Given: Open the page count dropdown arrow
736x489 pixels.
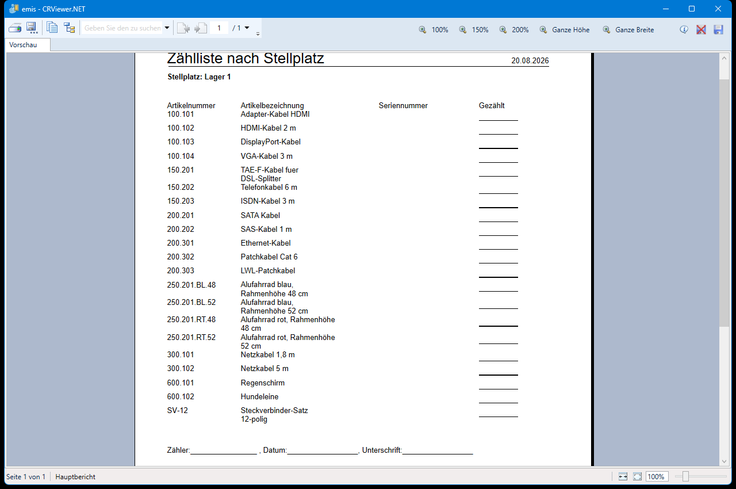Looking at the screenshot, I should point(247,28).
